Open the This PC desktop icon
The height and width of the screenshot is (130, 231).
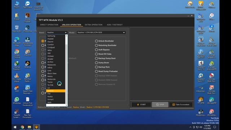tap(17, 4)
